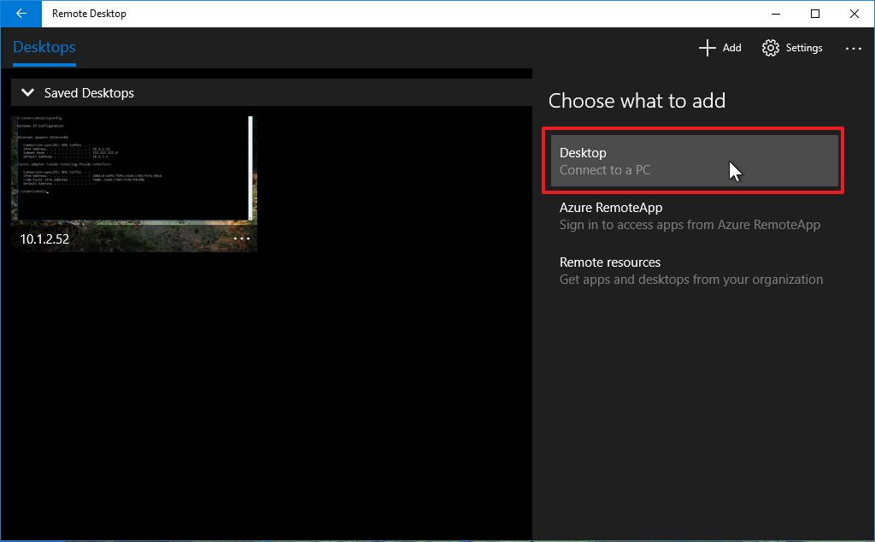Choose Azure RemoteApp to sign in

pyautogui.click(x=693, y=215)
